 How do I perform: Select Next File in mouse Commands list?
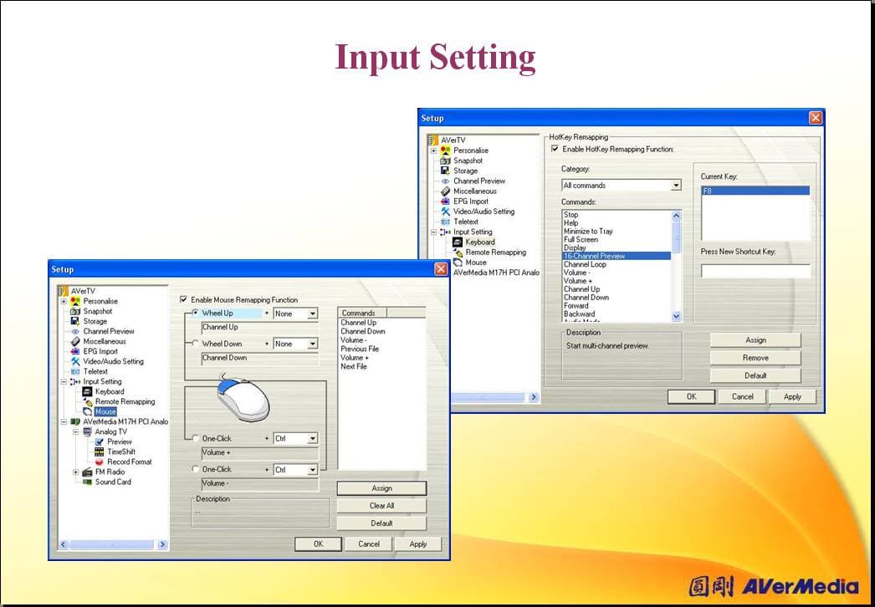pos(354,366)
